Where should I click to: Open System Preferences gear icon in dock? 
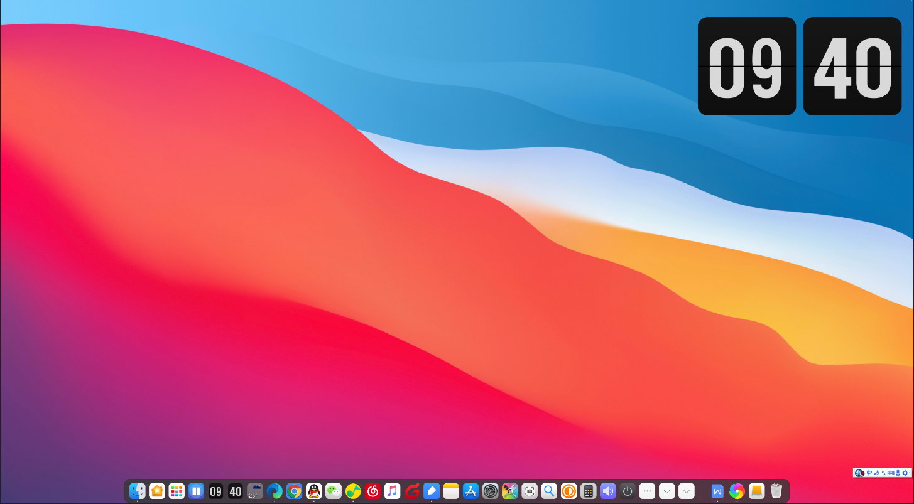[x=491, y=491]
